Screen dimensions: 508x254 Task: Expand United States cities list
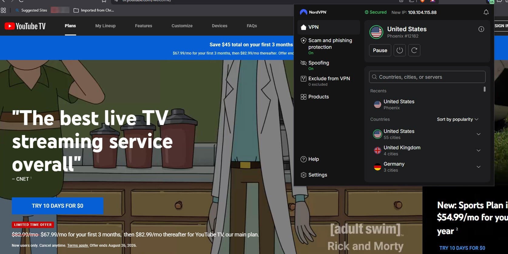pos(478,134)
